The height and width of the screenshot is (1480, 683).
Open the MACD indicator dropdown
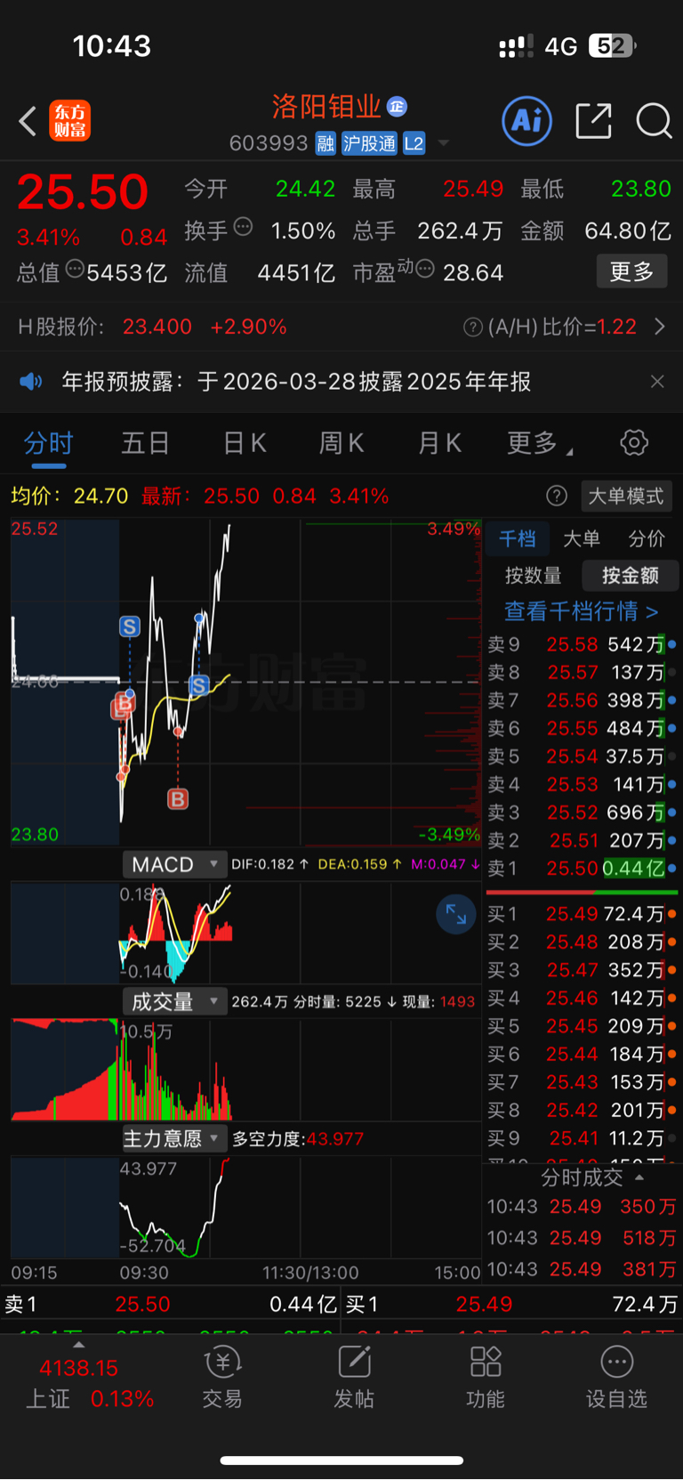click(x=174, y=864)
